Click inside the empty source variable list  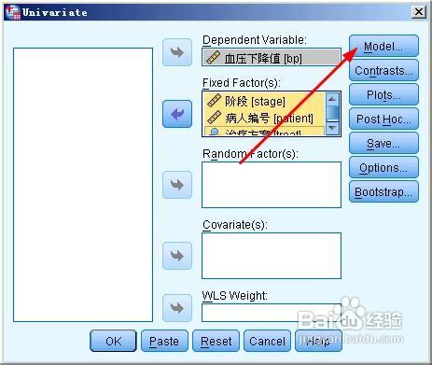[x=83, y=185]
